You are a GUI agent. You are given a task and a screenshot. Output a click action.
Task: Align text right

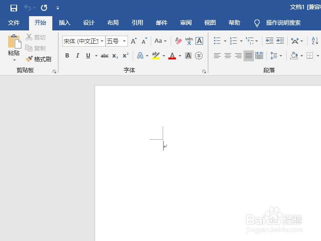(238, 56)
